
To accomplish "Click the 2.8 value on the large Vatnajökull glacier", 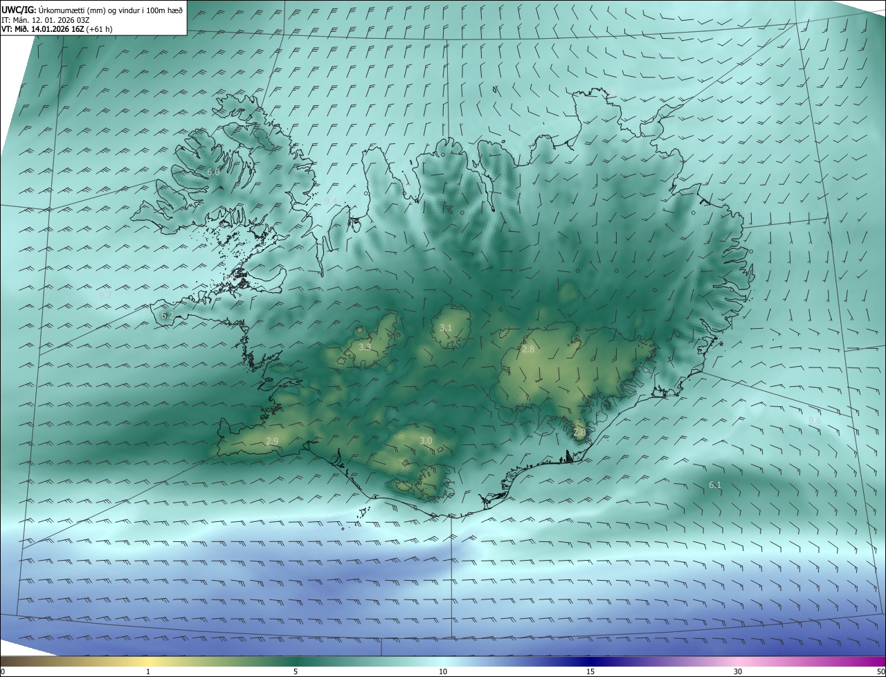I will point(528,350).
